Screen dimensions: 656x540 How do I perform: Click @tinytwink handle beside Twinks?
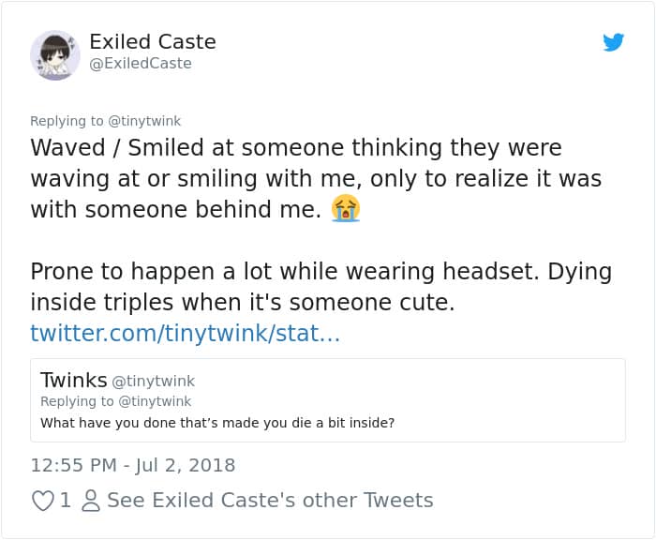[x=154, y=382]
